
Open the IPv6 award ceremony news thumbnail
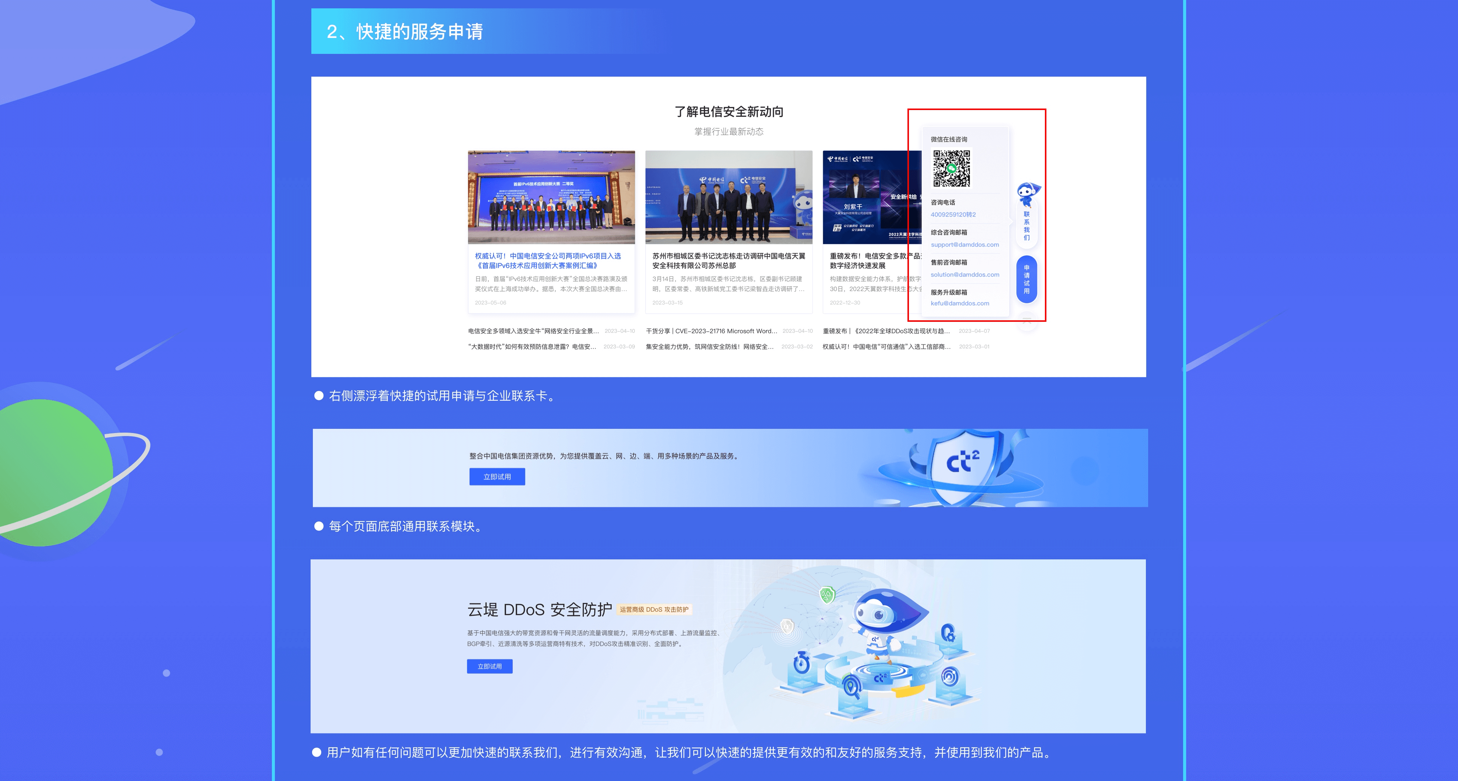click(x=551, y=197)
